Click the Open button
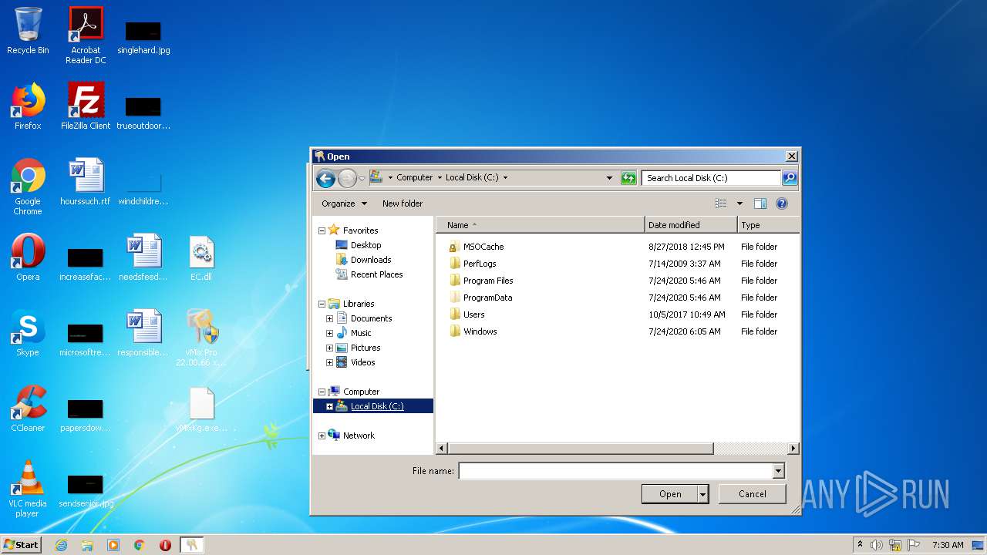Image resolution: width=987 pixels, height=555 pixels. click(669, 494)
